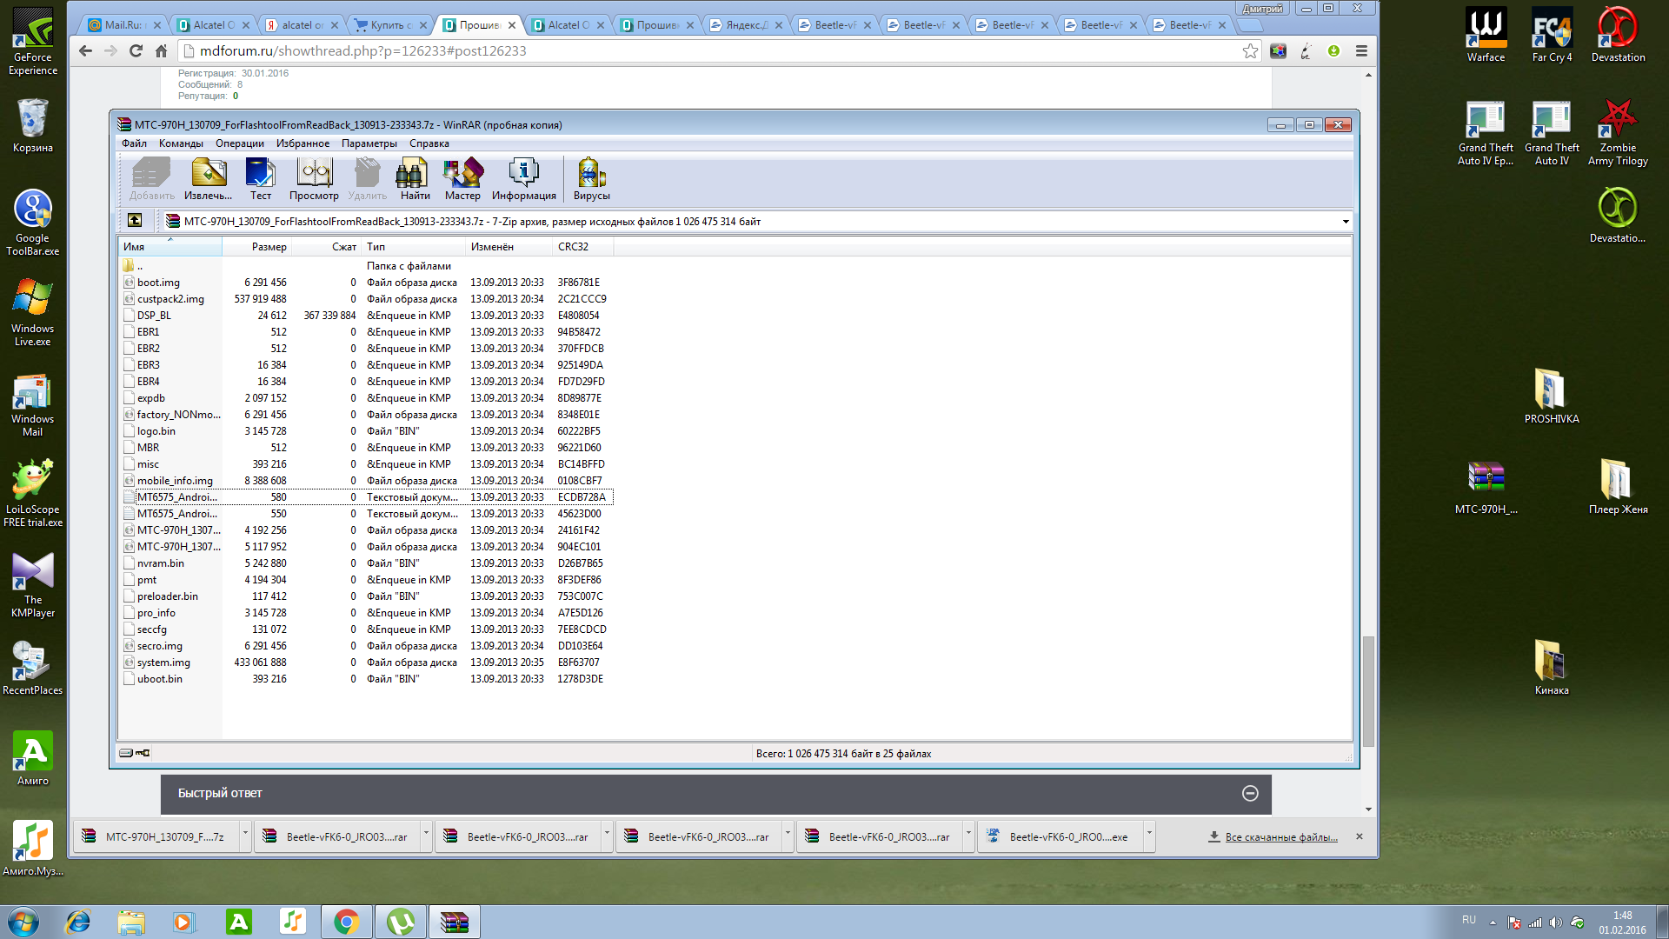
Task: Click the Test (Тест) toolbar icon
Action: pyautogui.click(x=260, y=178)
